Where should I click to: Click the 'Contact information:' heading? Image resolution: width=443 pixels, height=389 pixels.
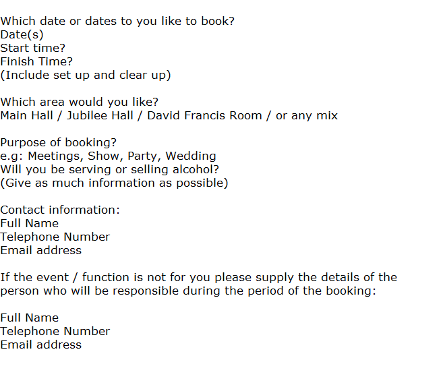click(60, 210)
